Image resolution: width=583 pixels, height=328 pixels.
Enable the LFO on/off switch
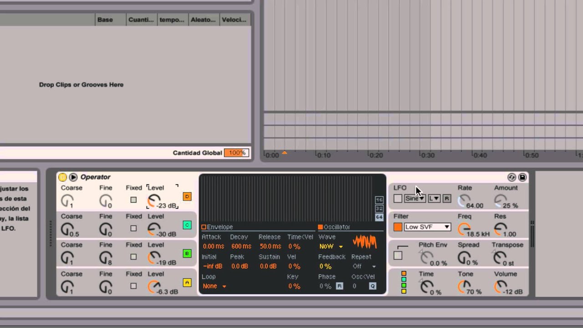(x=398, y=199)
